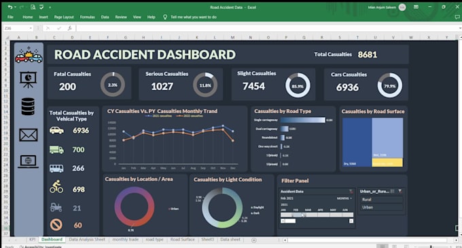Click the truck icon beside 700
This screenshot has height=248, width=462.
coord(56,150)
